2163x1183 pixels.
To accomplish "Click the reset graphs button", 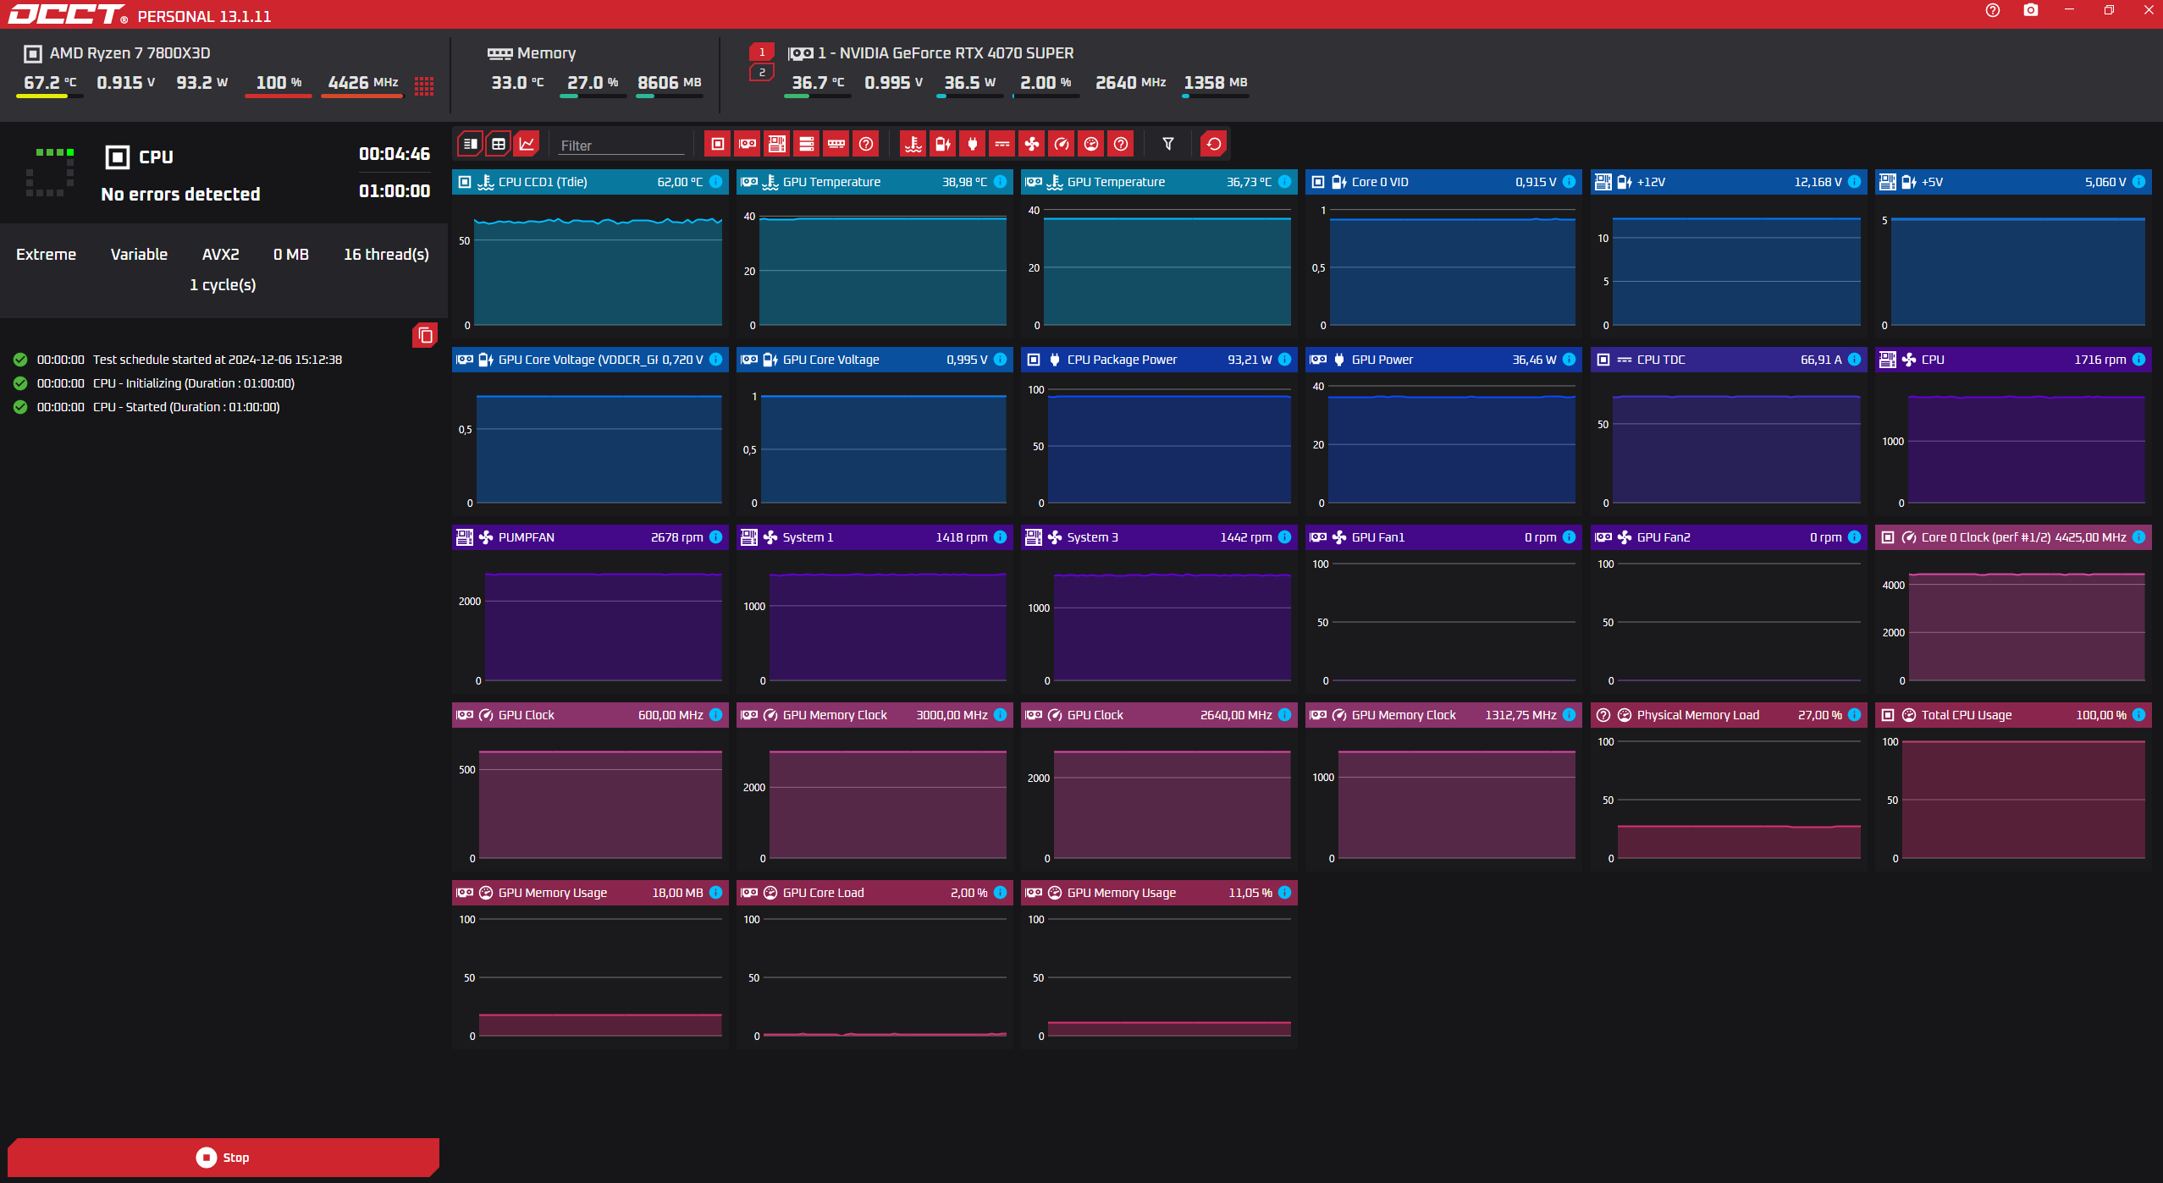I will [1213, 144].
